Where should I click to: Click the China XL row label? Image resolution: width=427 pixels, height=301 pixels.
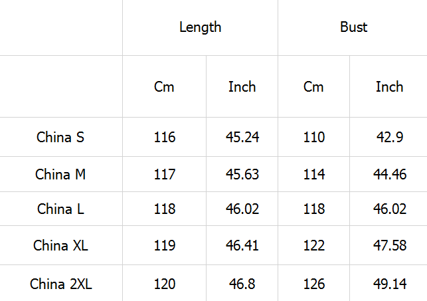tap(60, 245)
